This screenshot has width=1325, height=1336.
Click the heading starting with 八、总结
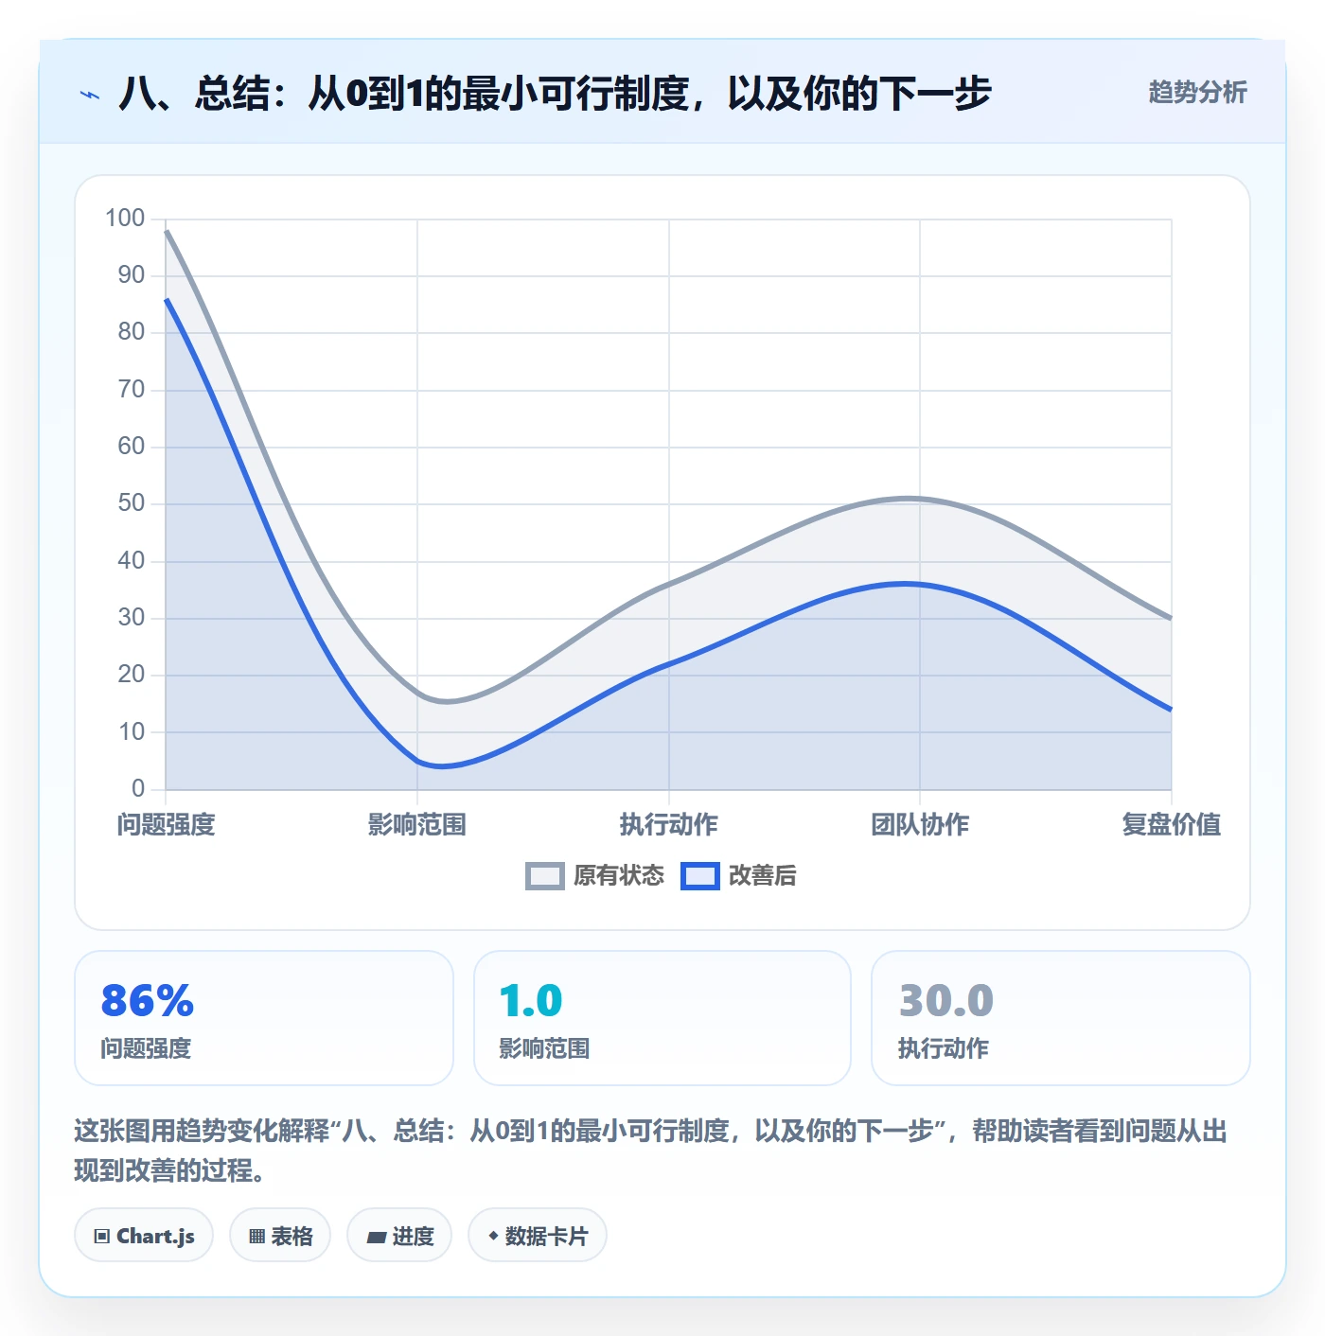pyautogui.click(x=555, y=94)
